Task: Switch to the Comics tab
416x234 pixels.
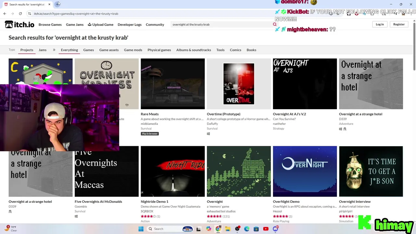Action: (236, 50)
